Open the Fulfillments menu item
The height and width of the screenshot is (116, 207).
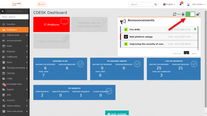[x=14, y=57]
